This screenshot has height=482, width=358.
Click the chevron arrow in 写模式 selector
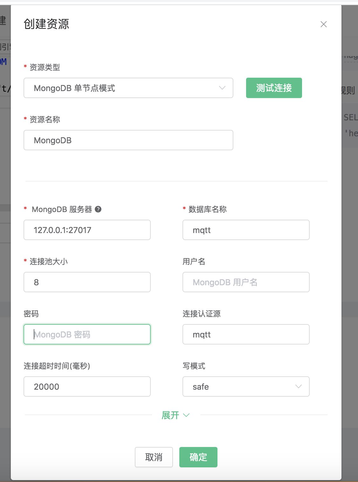click(298, 386)
